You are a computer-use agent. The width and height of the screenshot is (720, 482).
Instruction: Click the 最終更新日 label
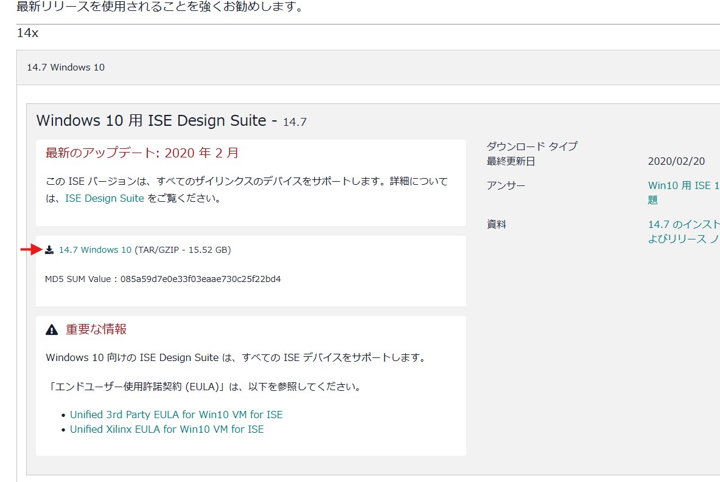tap(511, 162)
